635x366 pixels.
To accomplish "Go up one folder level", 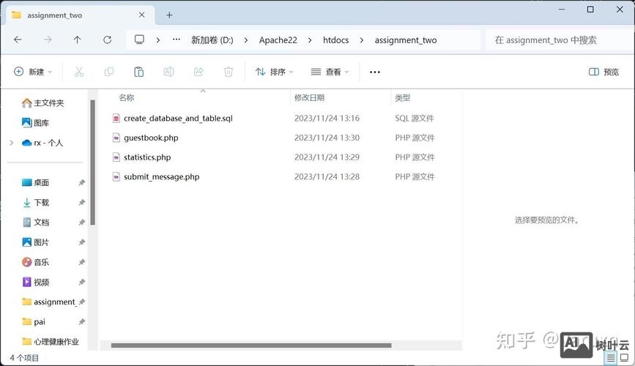I will pos(78,40).
